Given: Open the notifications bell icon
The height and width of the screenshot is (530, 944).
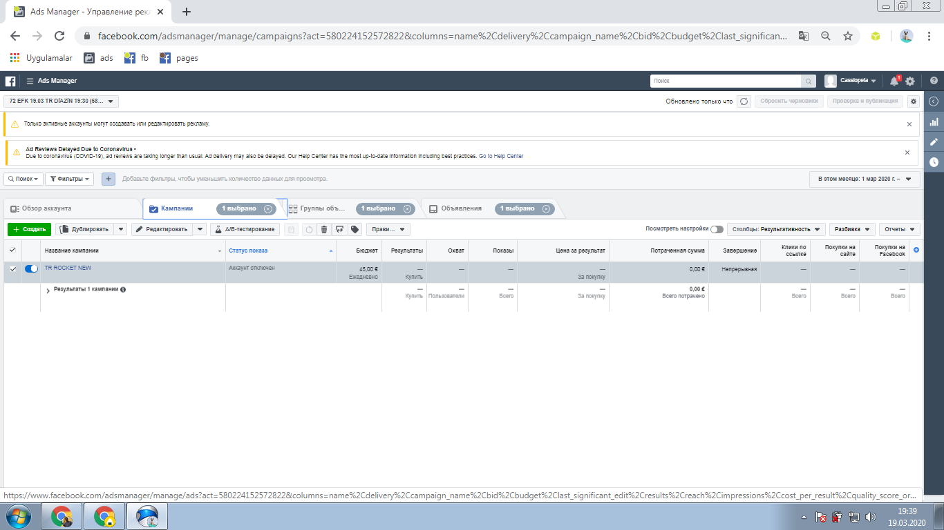Looking at the screenshot, I should pos(894,81).
